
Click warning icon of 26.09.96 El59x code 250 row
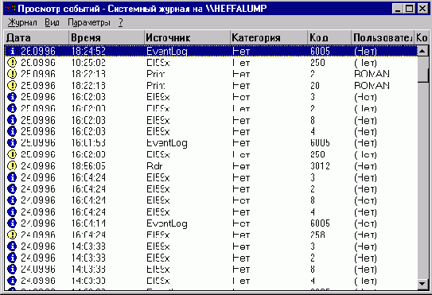12,63
